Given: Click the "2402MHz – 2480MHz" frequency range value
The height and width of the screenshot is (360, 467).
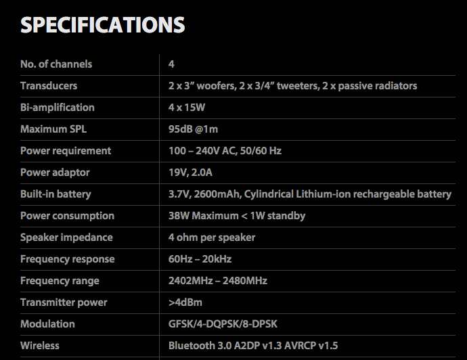Looking at the screenshot, I should pos(217,281).
